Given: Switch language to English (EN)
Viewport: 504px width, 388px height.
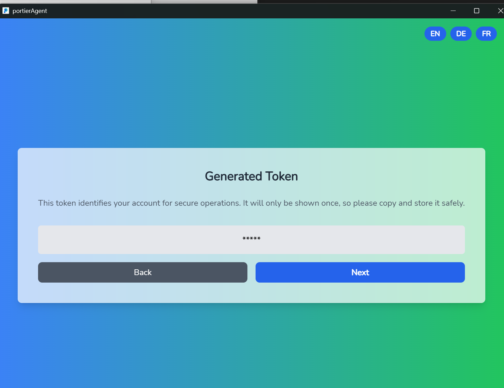Looking at the screenshot, I should tap(435, 34).
